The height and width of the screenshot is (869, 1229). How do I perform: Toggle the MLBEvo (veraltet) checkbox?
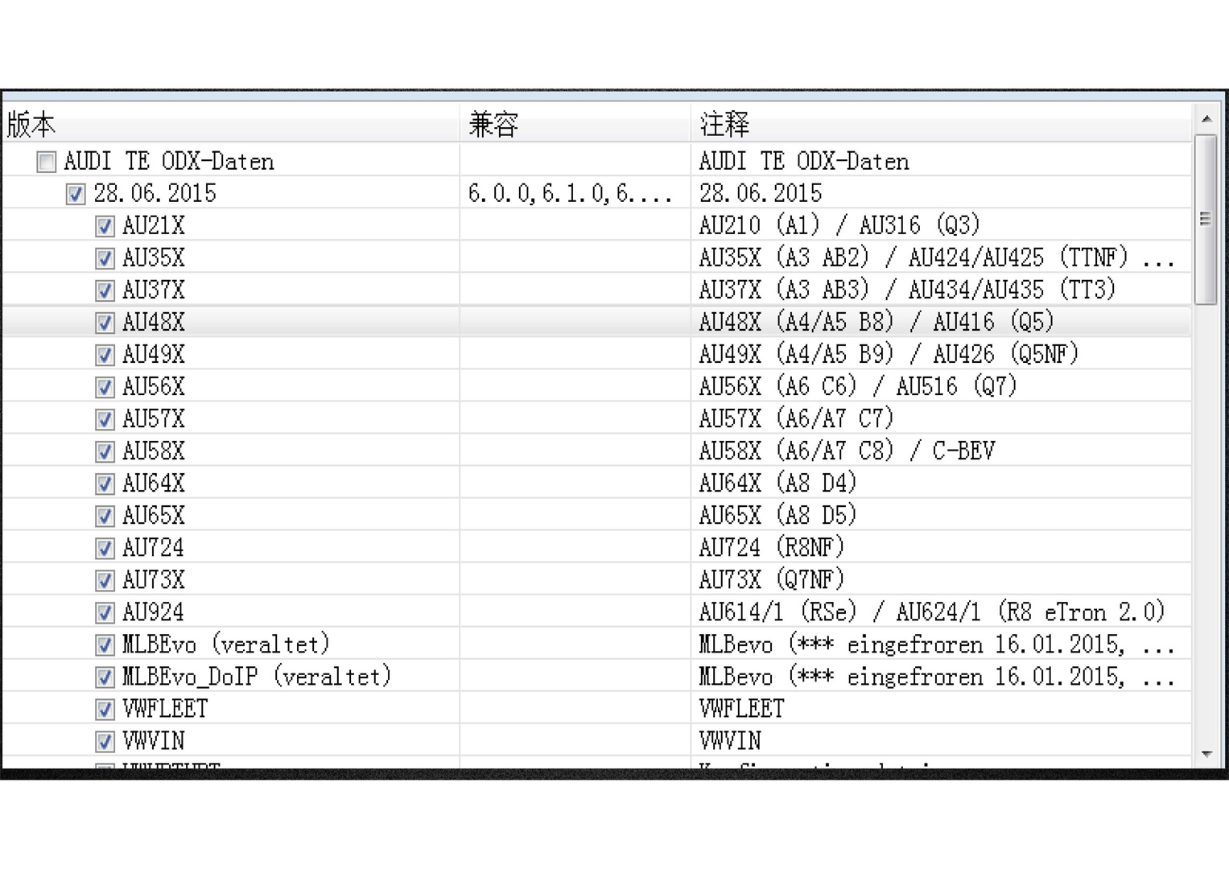point(105,645)
